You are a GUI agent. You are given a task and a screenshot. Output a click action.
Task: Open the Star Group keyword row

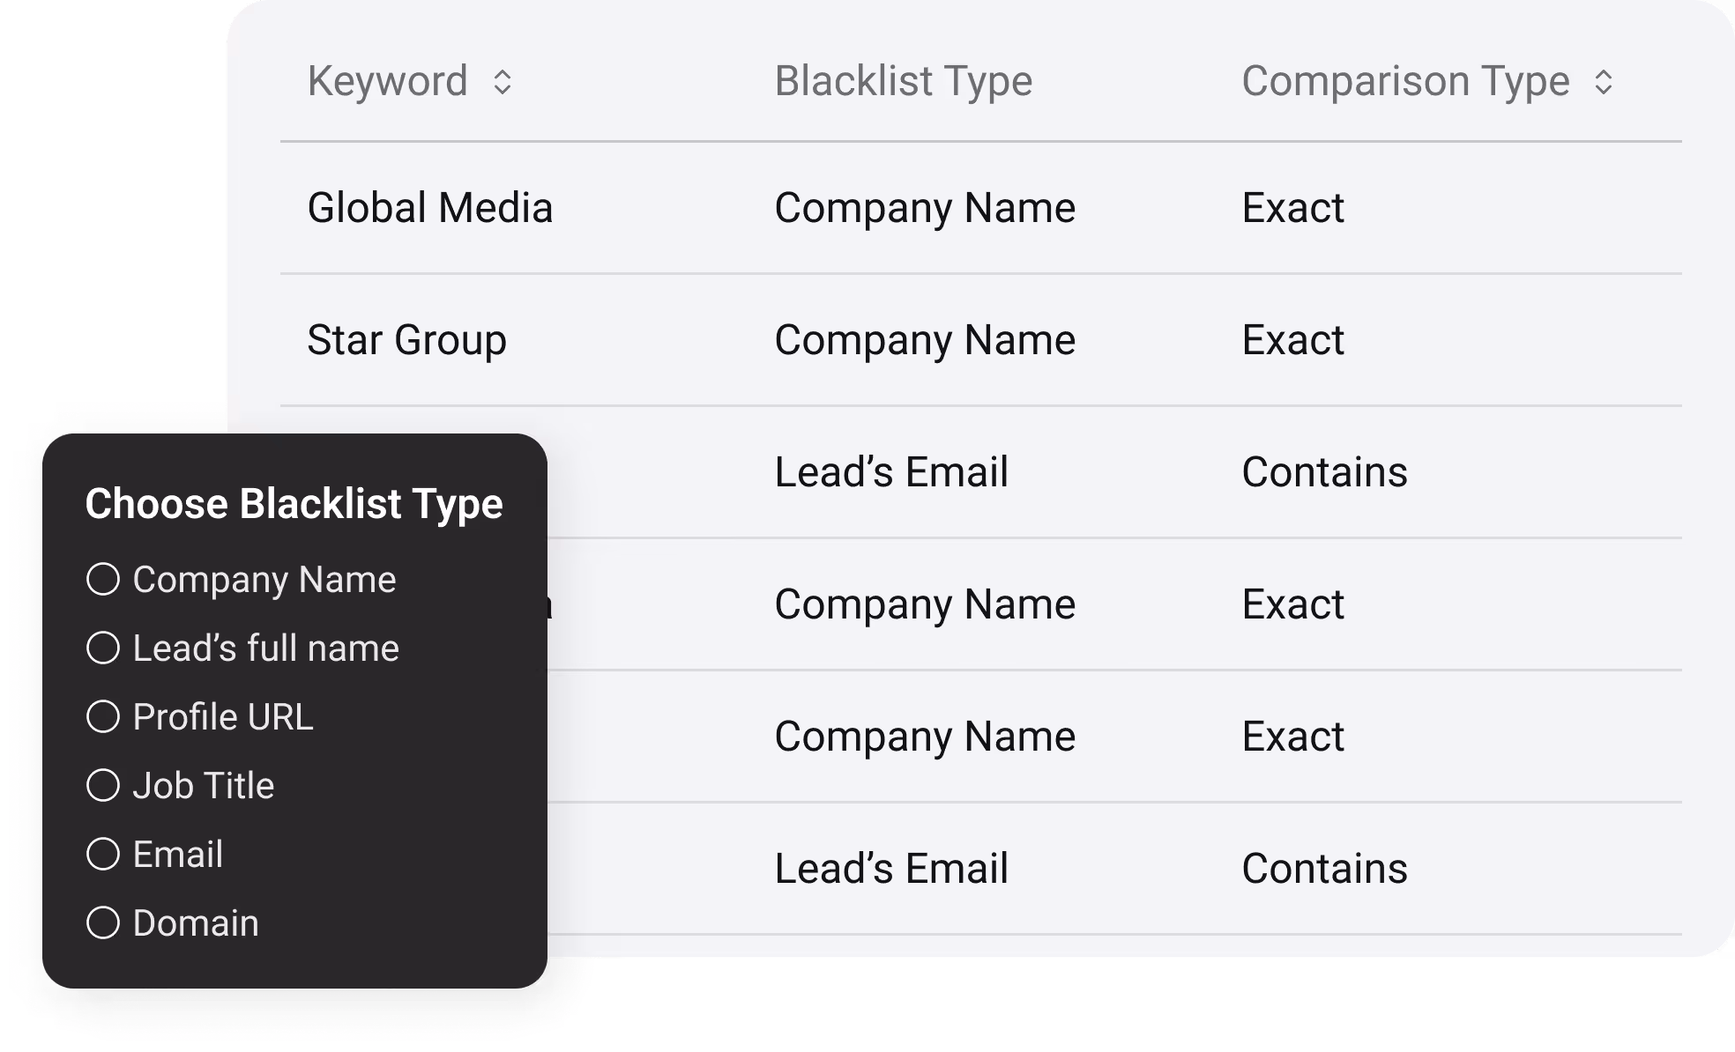tap(406, 340)
